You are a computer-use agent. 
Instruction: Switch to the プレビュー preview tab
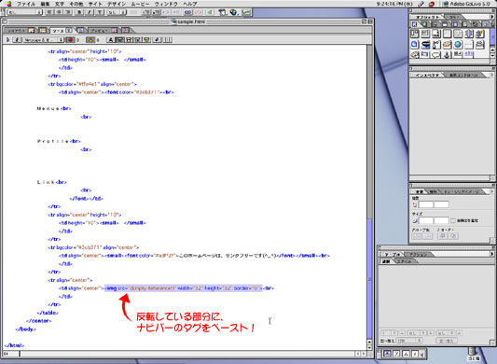[x=103, y=31]
